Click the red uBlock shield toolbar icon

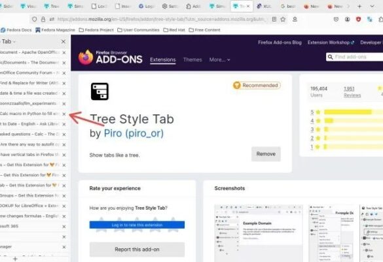click(x=358, y=19)
